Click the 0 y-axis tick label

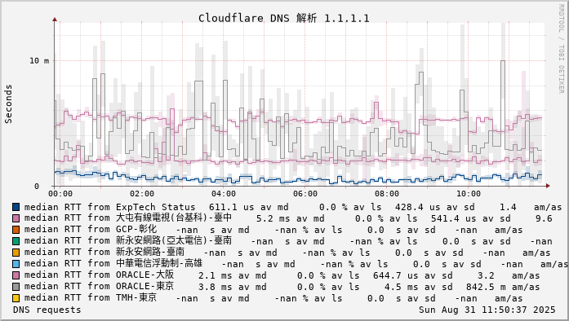tap(37, 187)
